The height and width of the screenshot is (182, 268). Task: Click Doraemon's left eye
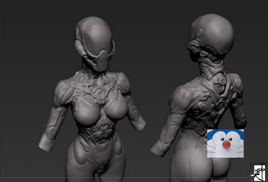222,139
